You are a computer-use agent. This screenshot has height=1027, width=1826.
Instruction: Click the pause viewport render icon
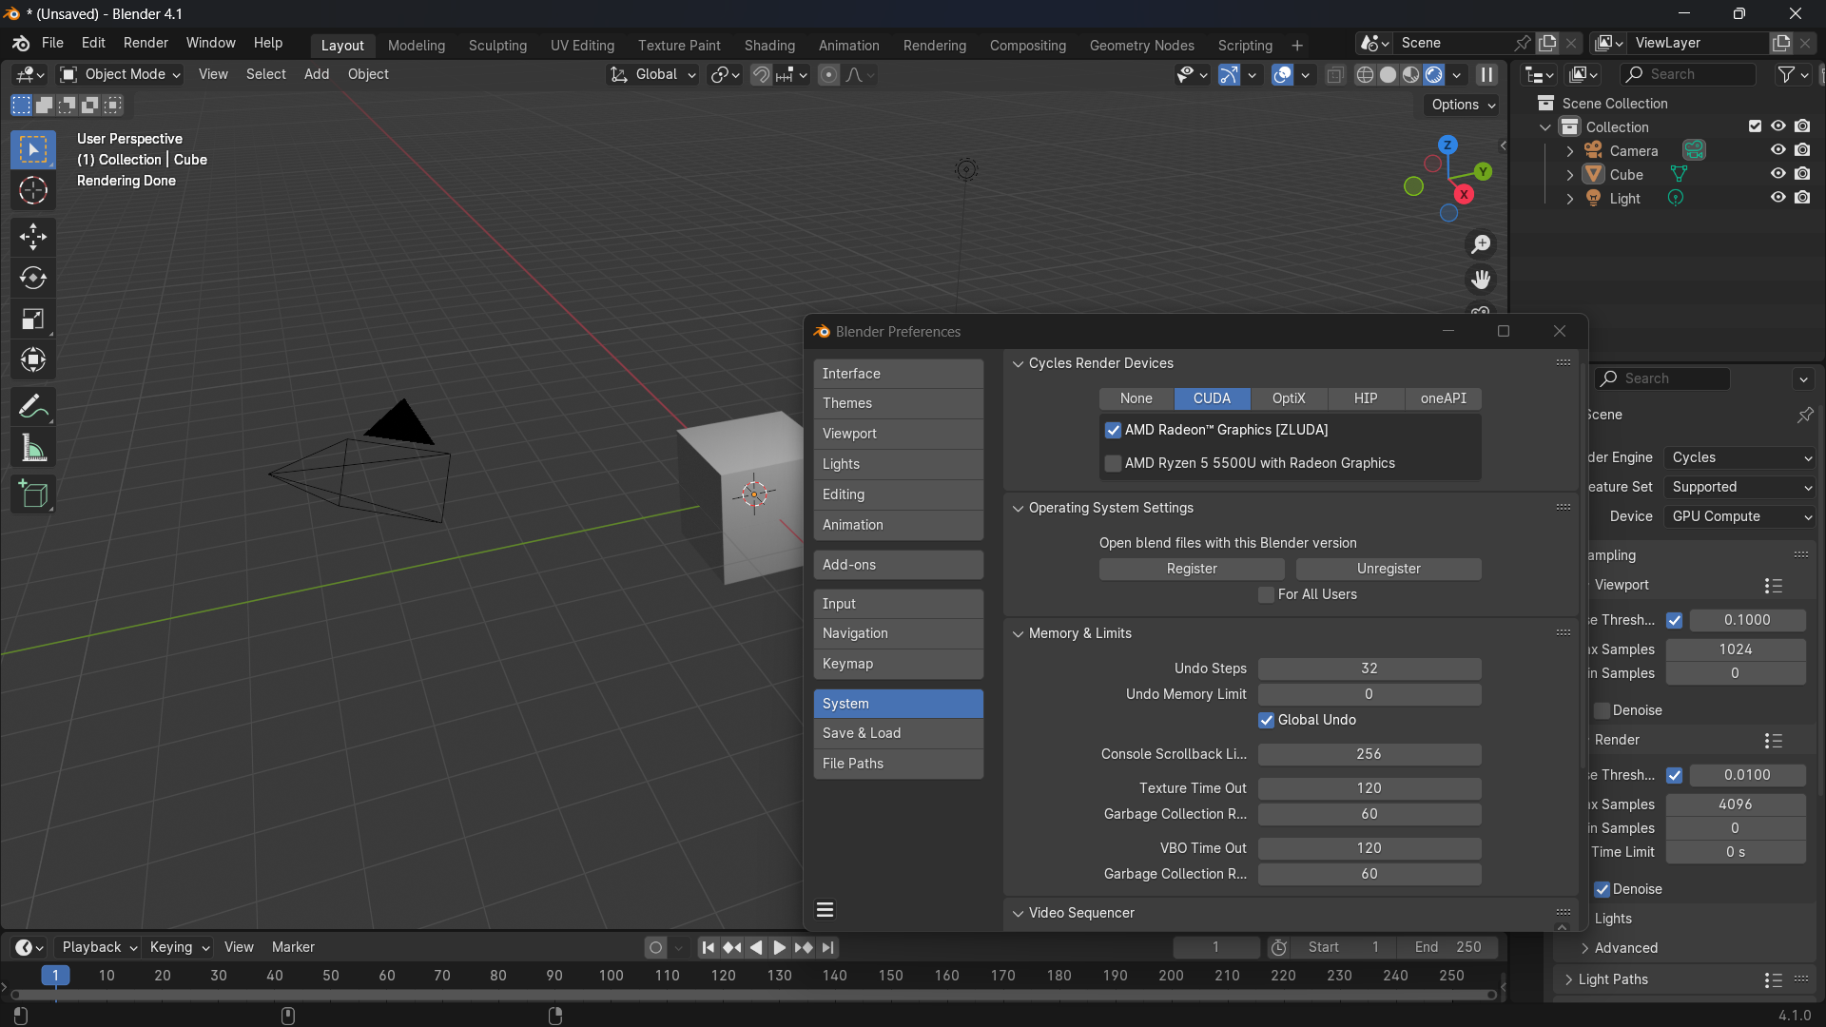click(x=1486, y=75)
